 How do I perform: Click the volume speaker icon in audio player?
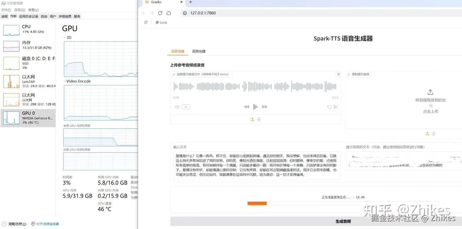tap(177, 107)
